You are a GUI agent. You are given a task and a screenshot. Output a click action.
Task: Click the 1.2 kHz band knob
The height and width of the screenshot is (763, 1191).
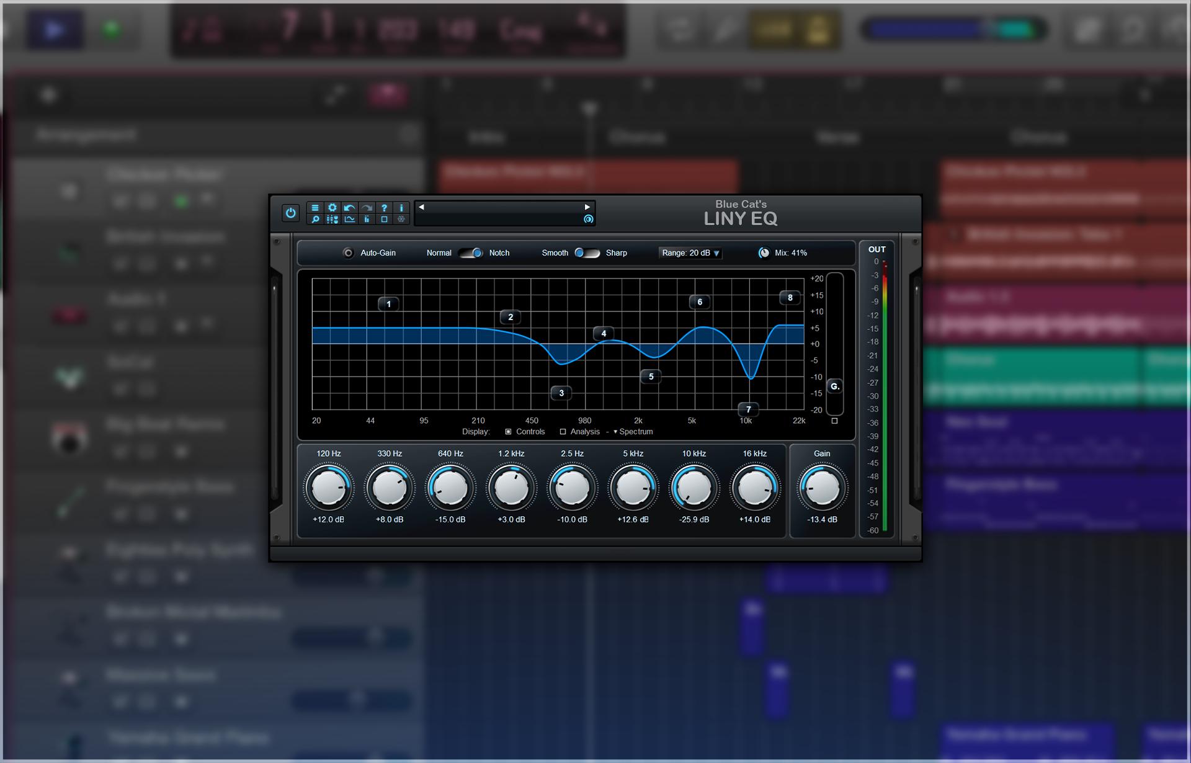(511, 488)
